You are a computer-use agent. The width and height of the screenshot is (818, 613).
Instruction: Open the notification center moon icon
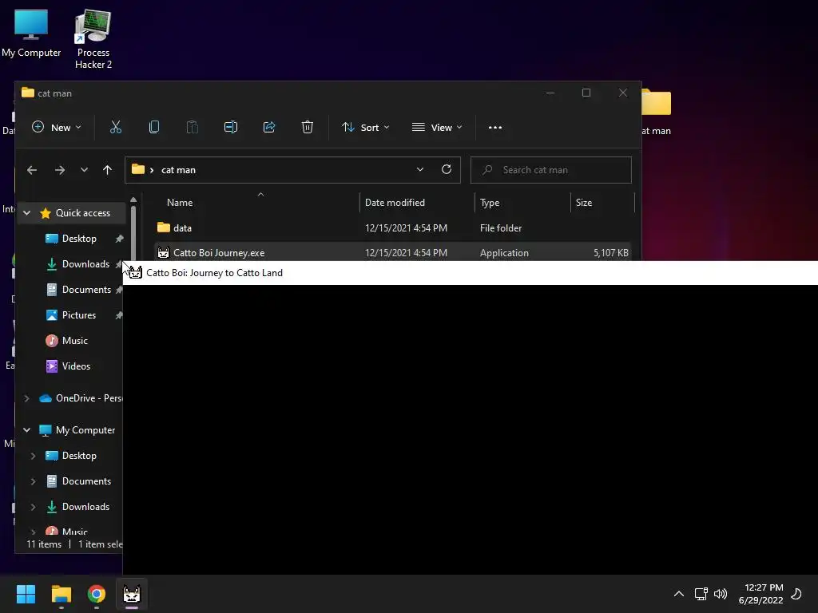pyautogui.click(x=796, y=594)
